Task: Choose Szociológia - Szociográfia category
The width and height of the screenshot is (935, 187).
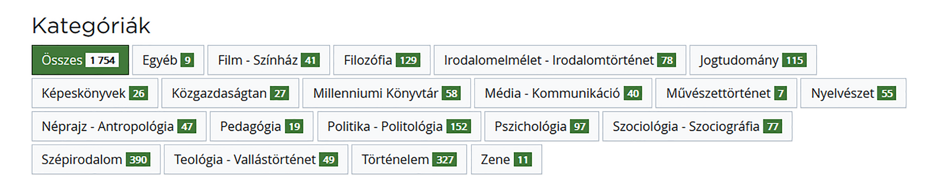Action: [x=697, y=126]
